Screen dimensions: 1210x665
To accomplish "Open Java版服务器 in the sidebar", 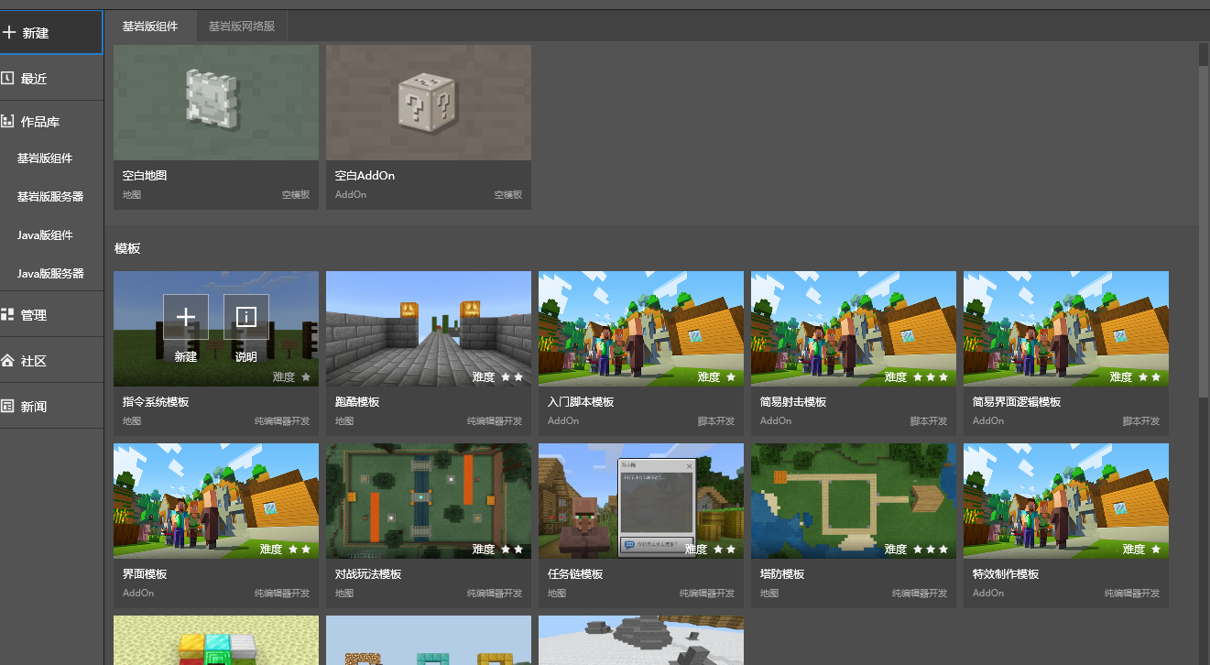I will (x=50, y=273).
